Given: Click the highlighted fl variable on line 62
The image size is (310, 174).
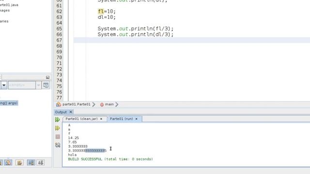Looking at the screenshot, I should (101, 12).
